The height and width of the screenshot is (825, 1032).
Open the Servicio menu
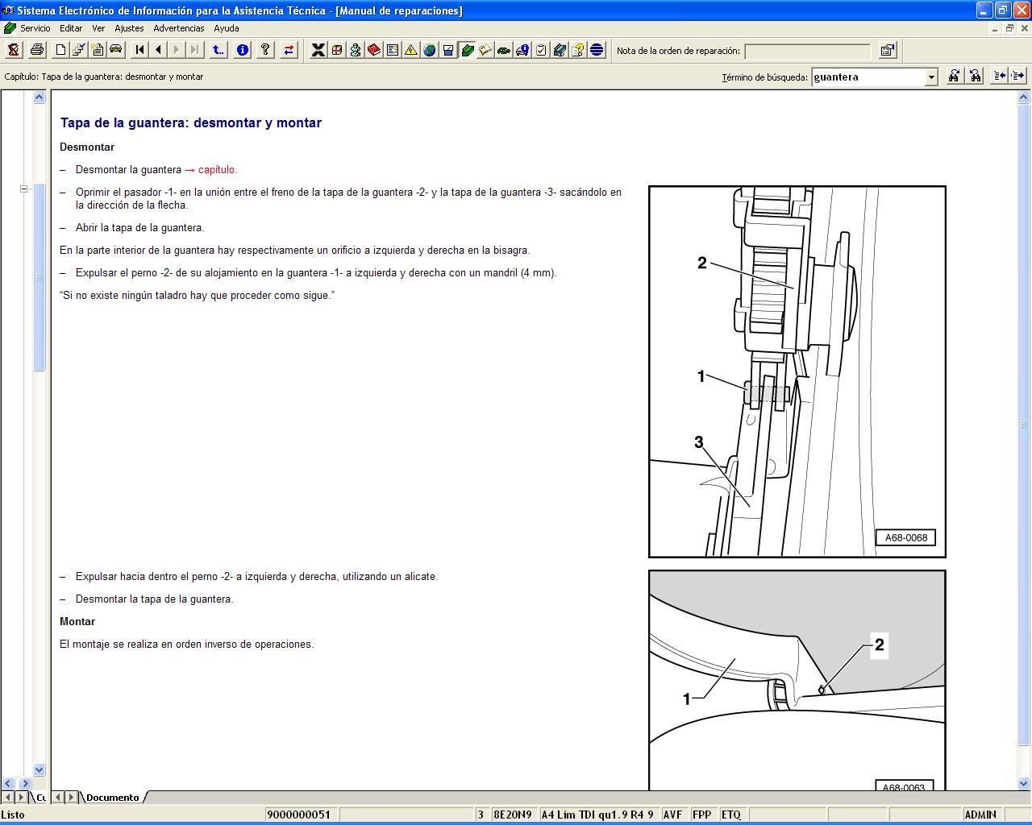35,28
